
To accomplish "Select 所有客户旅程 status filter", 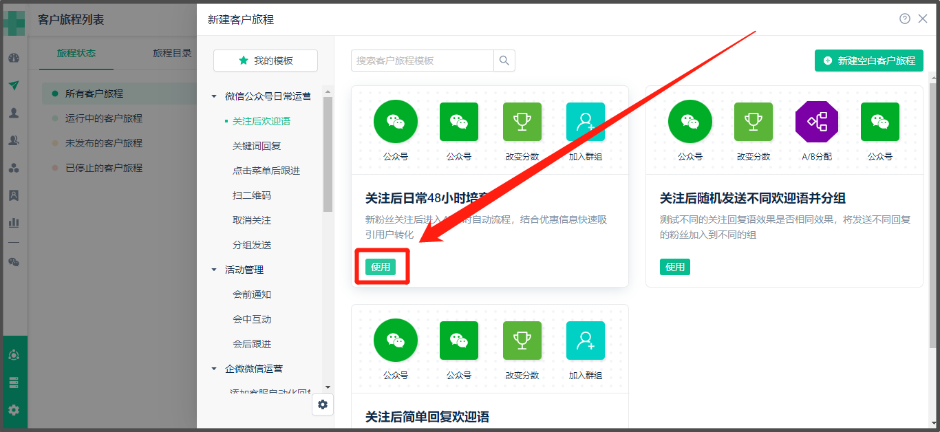I will (x=94, y=94).
